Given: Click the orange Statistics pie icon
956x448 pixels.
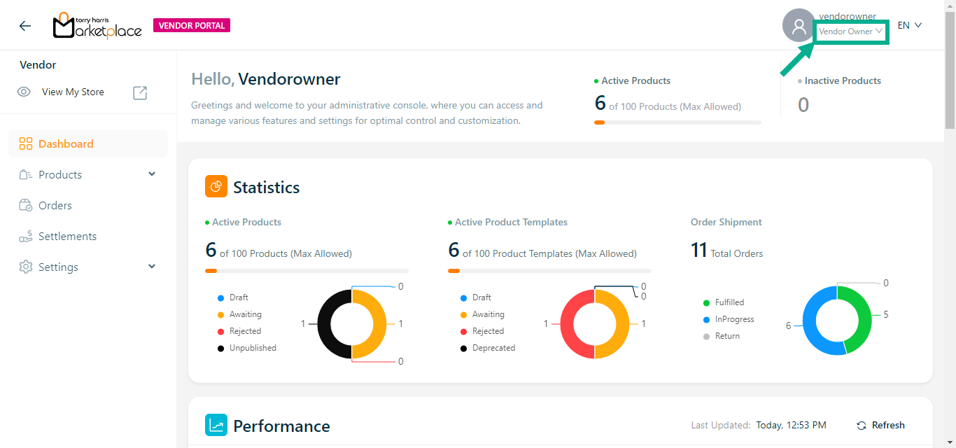Looking at the screenshot, I should click(216, 187).
